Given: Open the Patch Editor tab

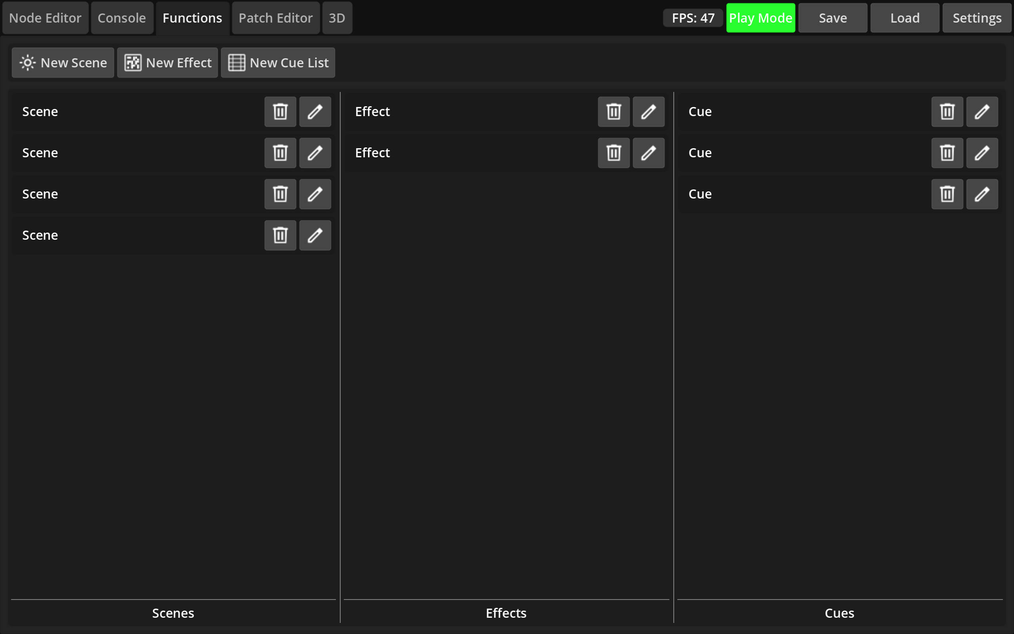Looking at the screenshot, I should point(276,18).
